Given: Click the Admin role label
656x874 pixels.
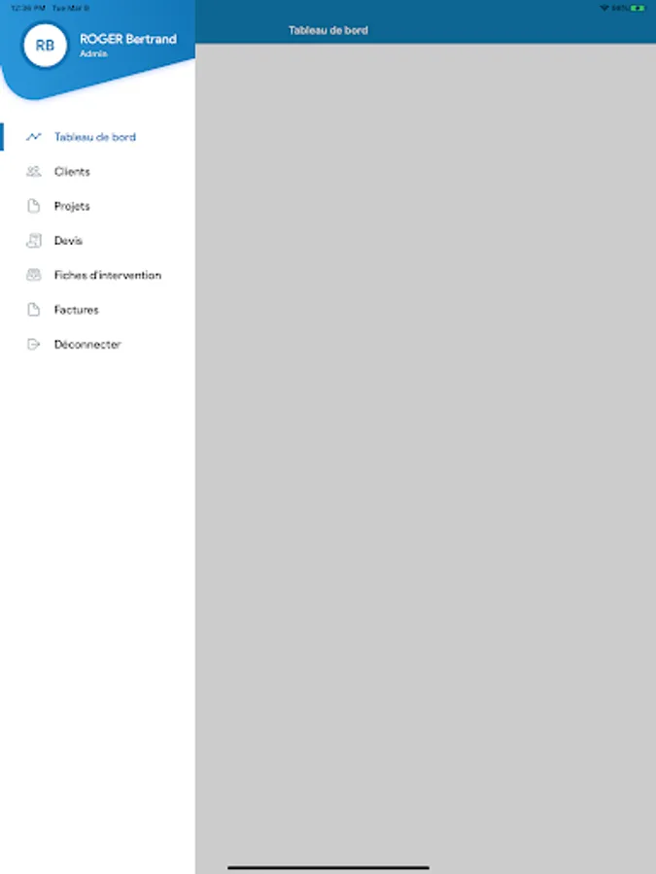Looking at the screenshot, I should coord(93,53).
